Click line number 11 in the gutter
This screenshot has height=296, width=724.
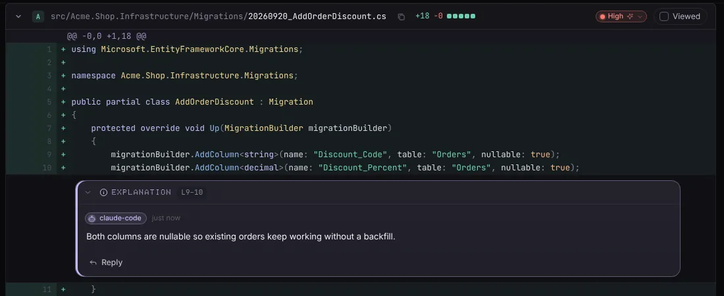47,289
